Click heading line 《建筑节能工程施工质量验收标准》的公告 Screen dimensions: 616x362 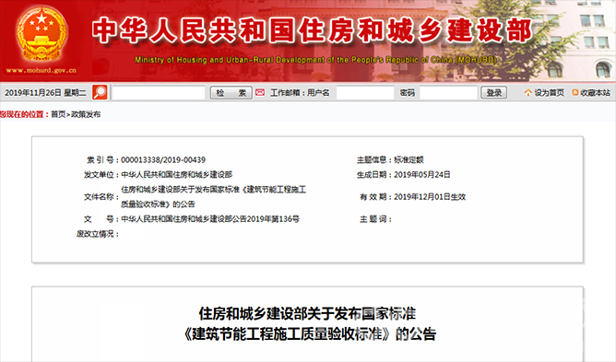click(x=311, y=334)
